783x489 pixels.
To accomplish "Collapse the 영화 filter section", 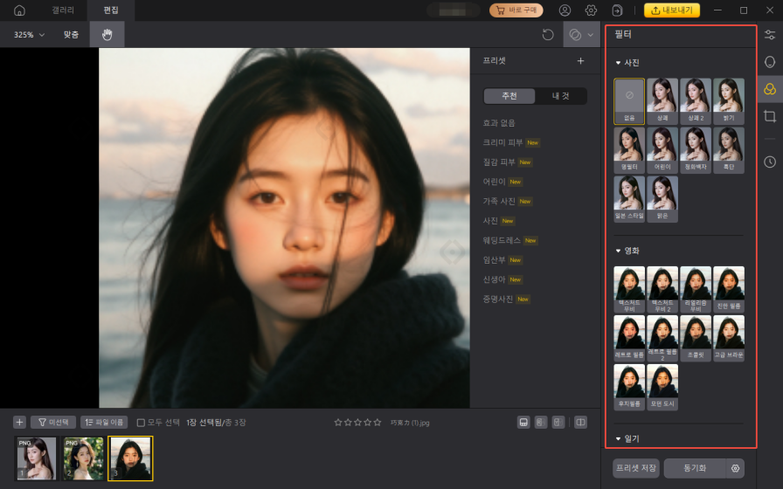I will pos(619,251).
